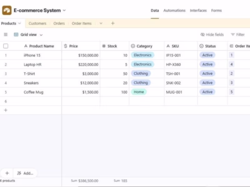Screen dimensions: 250x187
Task: Switch to the Data tab
Action: 155,11
